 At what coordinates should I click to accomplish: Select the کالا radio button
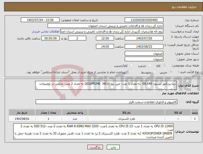tap(164, 65)
